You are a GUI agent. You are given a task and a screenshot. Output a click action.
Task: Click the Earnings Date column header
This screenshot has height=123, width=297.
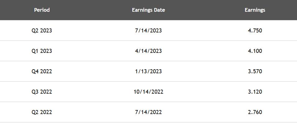[x=148, y=10]
